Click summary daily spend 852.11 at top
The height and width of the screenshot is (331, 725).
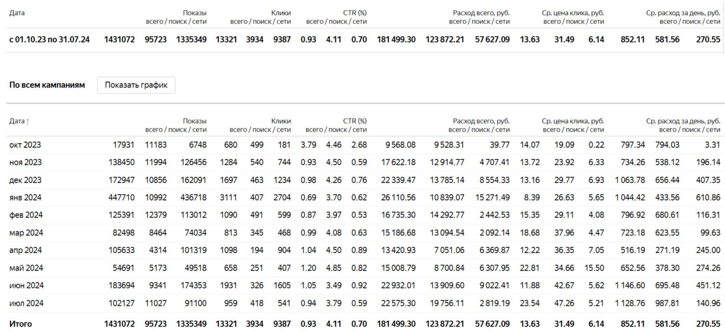click(x=632, y=39)
